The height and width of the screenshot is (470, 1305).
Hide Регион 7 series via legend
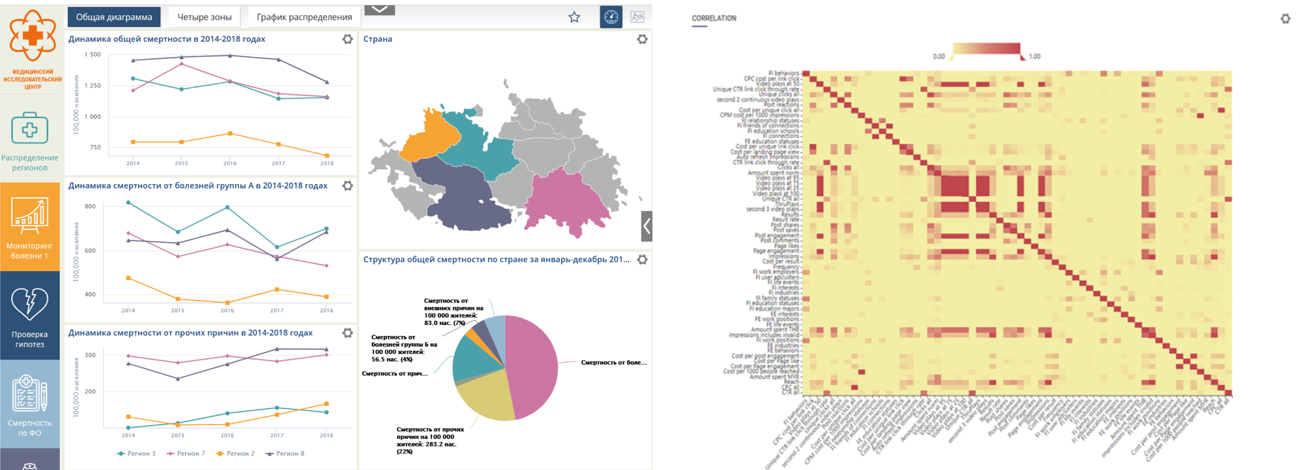coord(185,454)
